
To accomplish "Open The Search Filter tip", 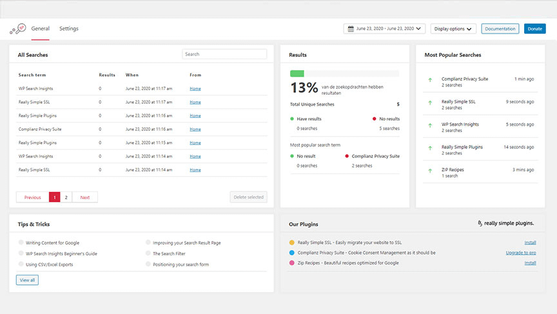I will pos(169,253).
